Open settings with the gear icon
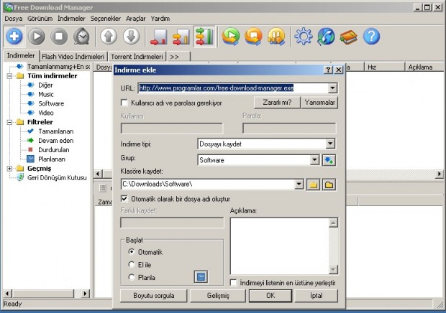 (304, 37)
